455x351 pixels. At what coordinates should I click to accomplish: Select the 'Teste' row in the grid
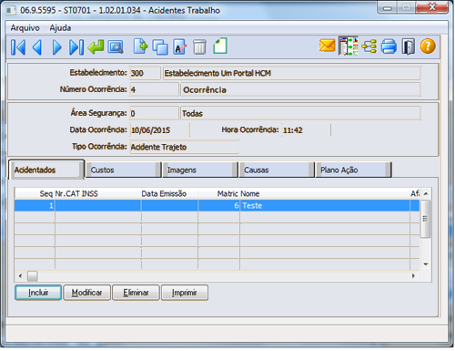[x=217, y=205]
